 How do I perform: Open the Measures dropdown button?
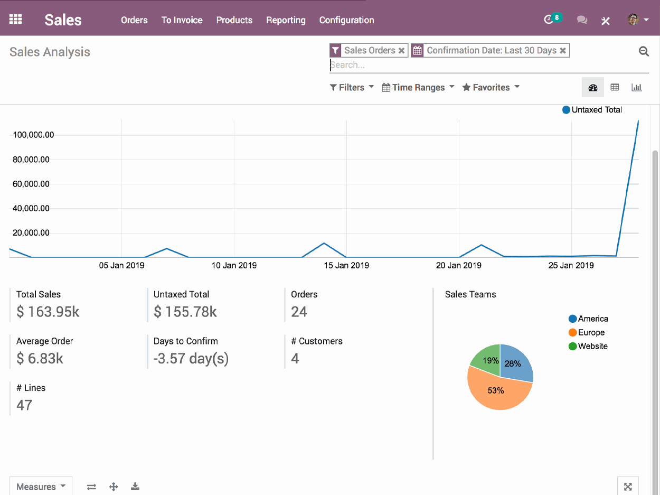pos(41,487)
